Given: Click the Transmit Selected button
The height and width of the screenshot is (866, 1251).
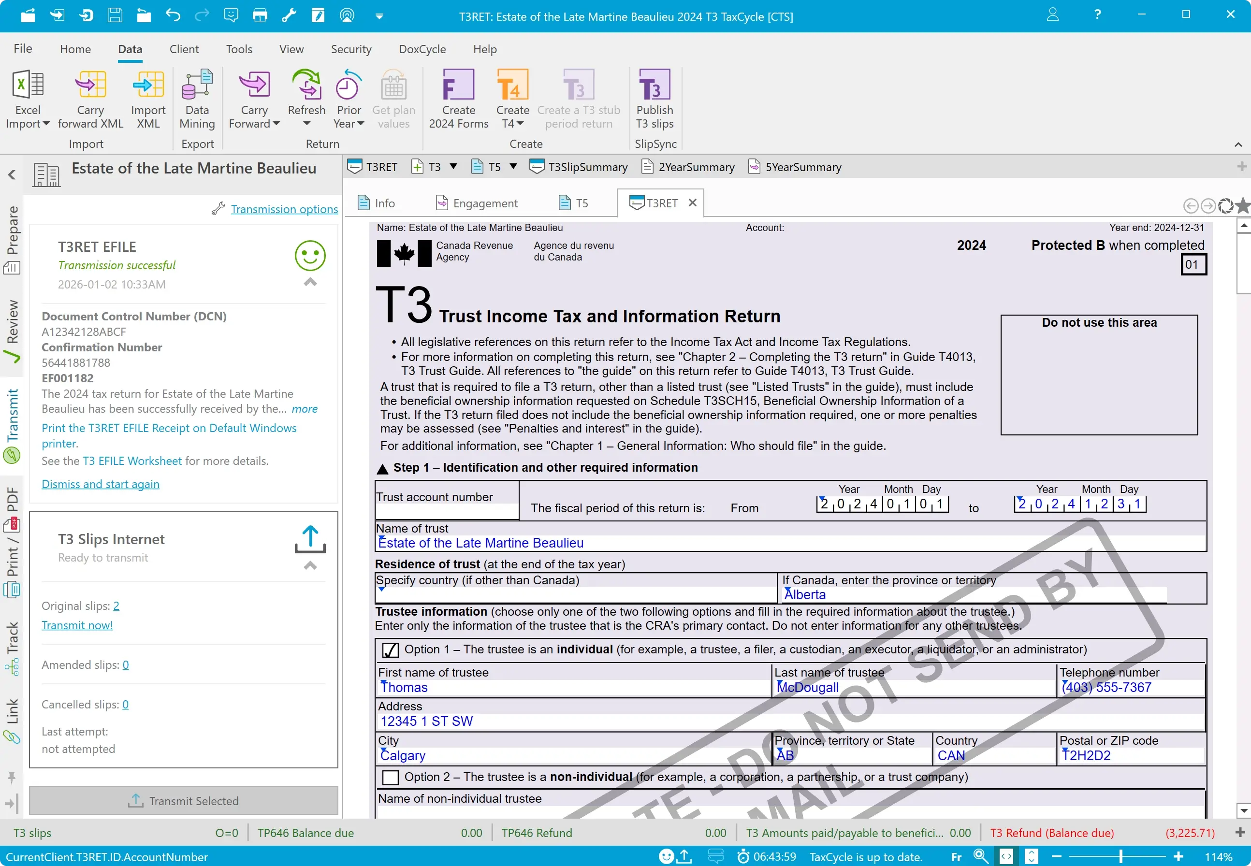Looking at the screenshot, I should click(x=183, y=801).
